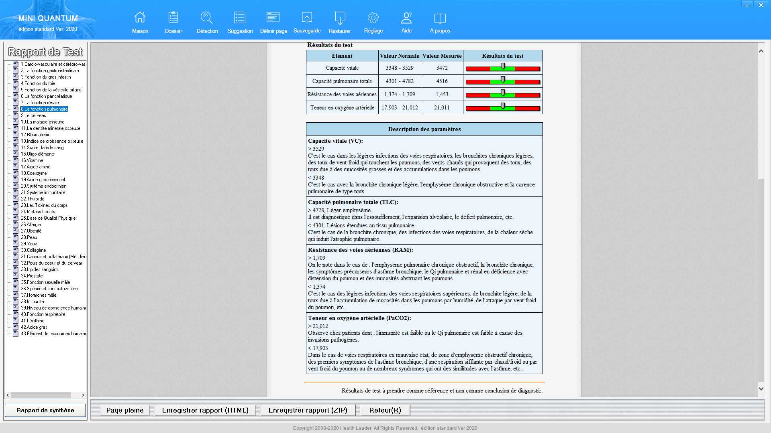Click the À propos menu item
The image size is (771, 433).
tap(440, 21)
